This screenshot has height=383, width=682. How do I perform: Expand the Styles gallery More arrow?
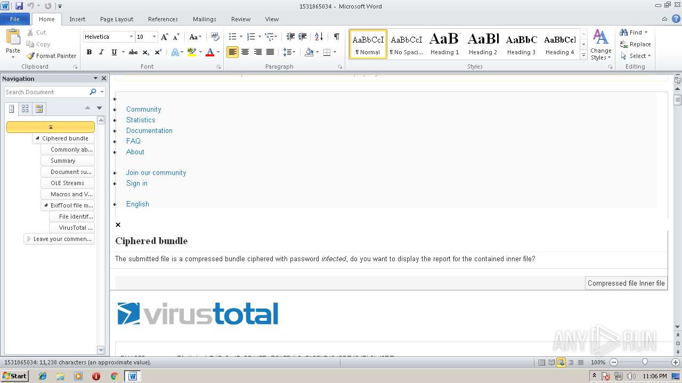point(583,55)
